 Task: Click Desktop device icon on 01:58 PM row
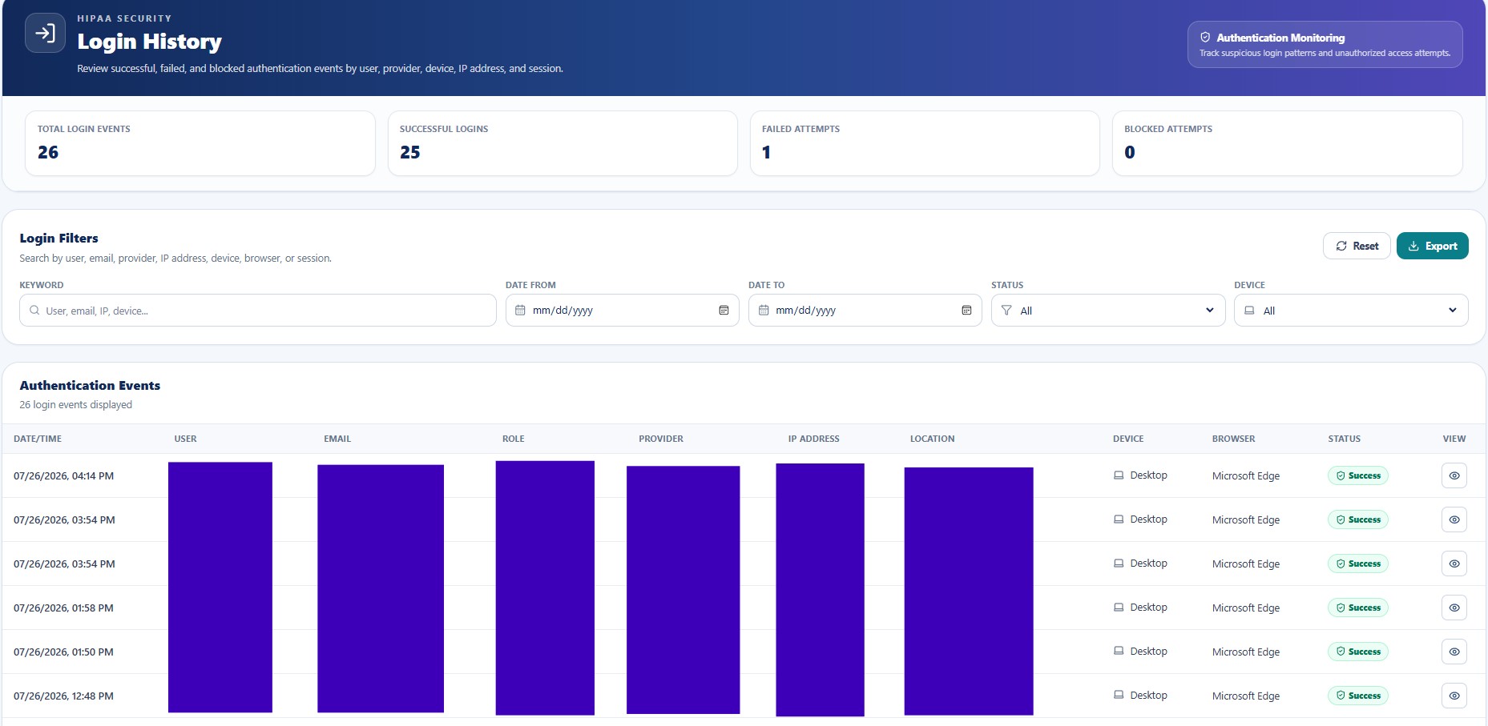tap(1119, 608)
